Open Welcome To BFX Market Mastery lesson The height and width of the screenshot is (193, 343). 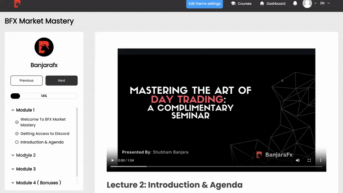pos(43,122)
